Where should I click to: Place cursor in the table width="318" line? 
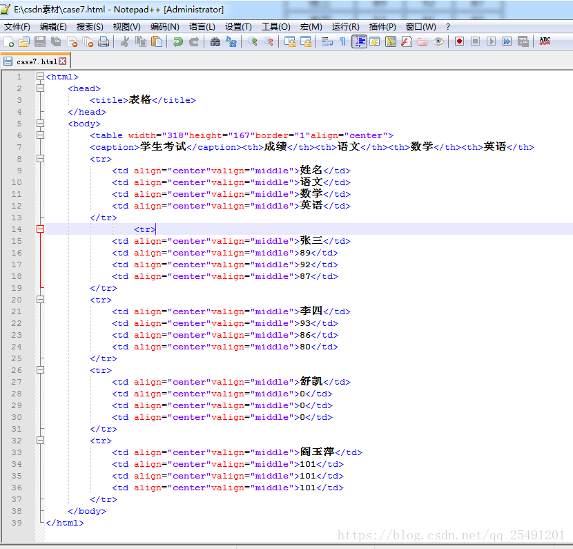pos(242,135)
